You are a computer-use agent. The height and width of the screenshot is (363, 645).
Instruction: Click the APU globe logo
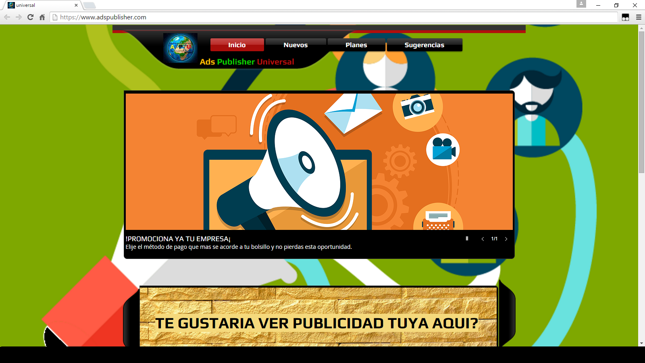click(x=181, y=48)
